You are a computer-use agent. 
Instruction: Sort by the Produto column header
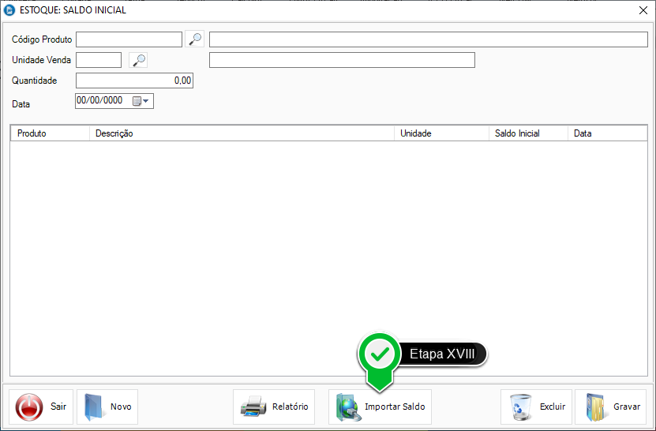coord(50,133)
